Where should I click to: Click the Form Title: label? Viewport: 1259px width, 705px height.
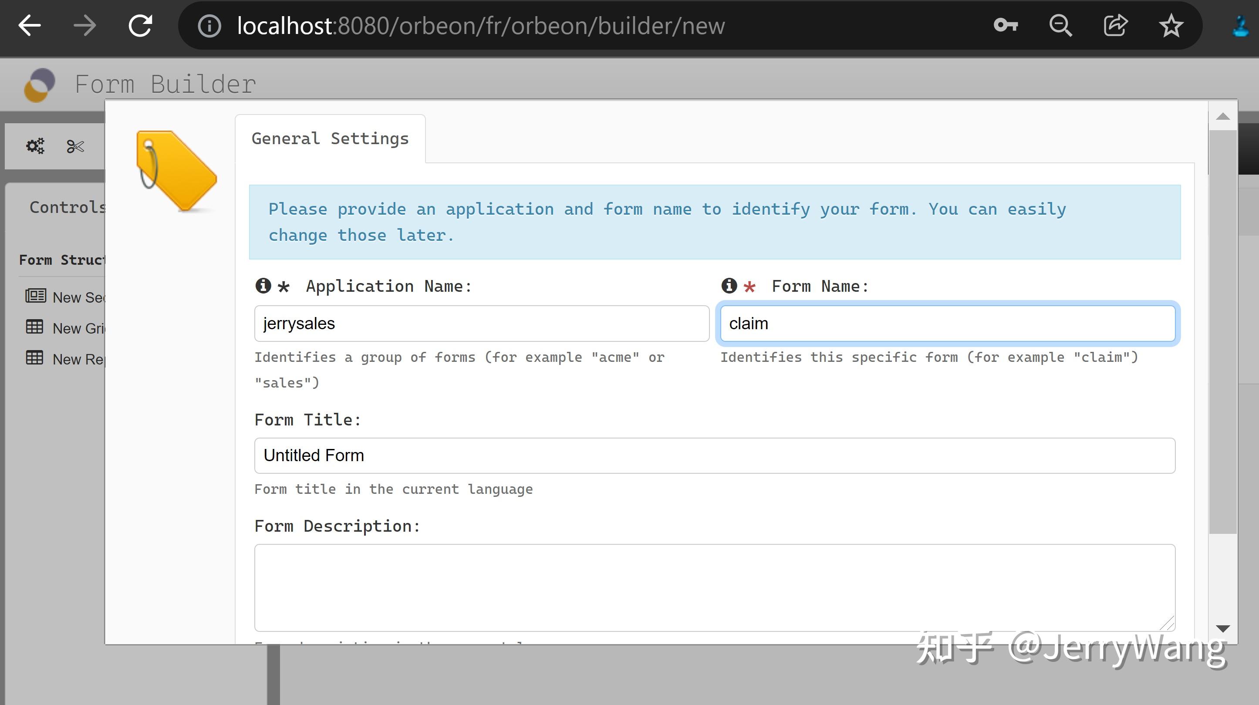308,420
